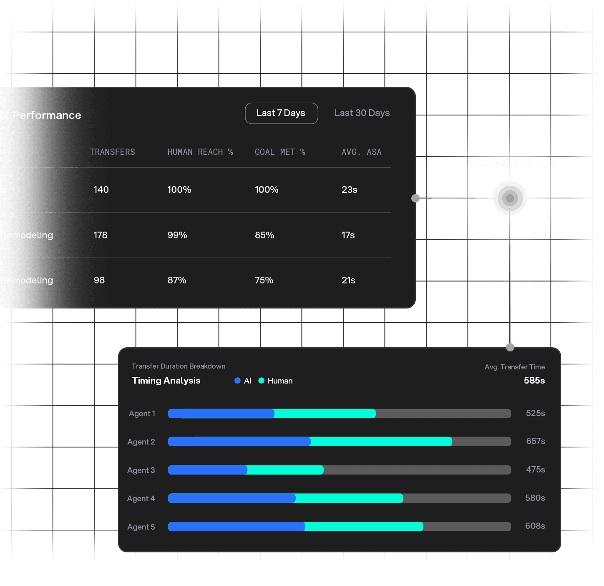The width and height of the screenshot is (604, 586).
Task: Click the large Performance % circle node
Action: click(509, 198)
